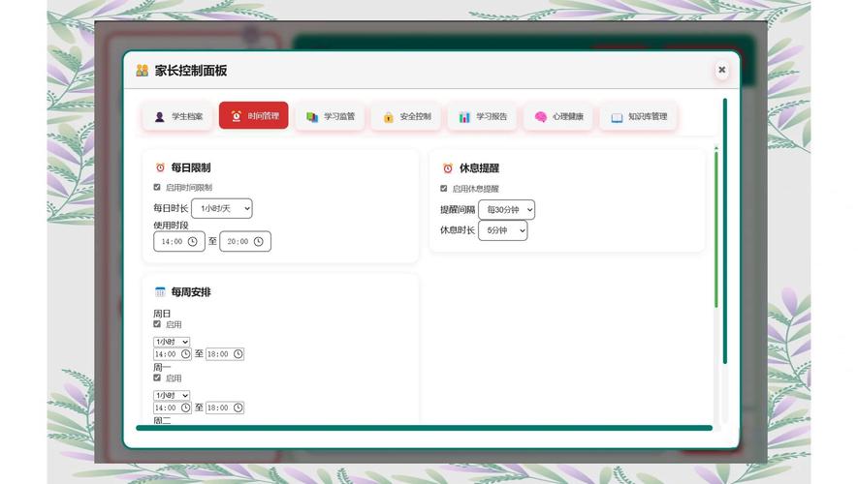Viewport: 858px width, 484px height.
Task: Click the alarm icon beside 每日限制
Action: (x=160, y=167)
